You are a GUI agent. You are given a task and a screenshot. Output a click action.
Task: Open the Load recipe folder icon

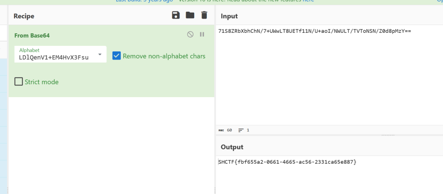pos(190,16)
